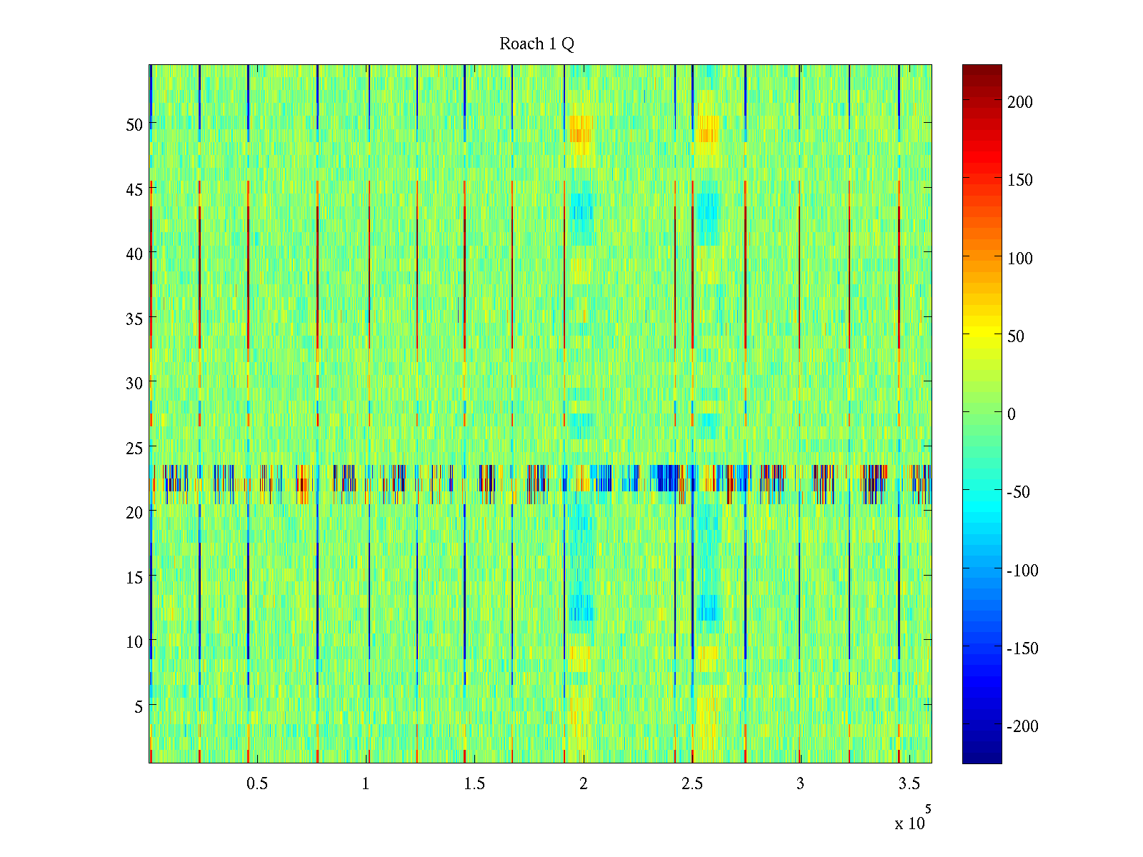This screenshot has width=1143, height=857.
Task: Click the y-axis tick label 40
Action: [x=134, y=254]
